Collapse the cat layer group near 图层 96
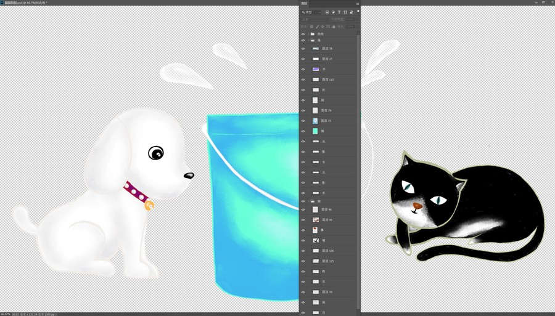This screenshot has height=316, width=555. (308, 201)
